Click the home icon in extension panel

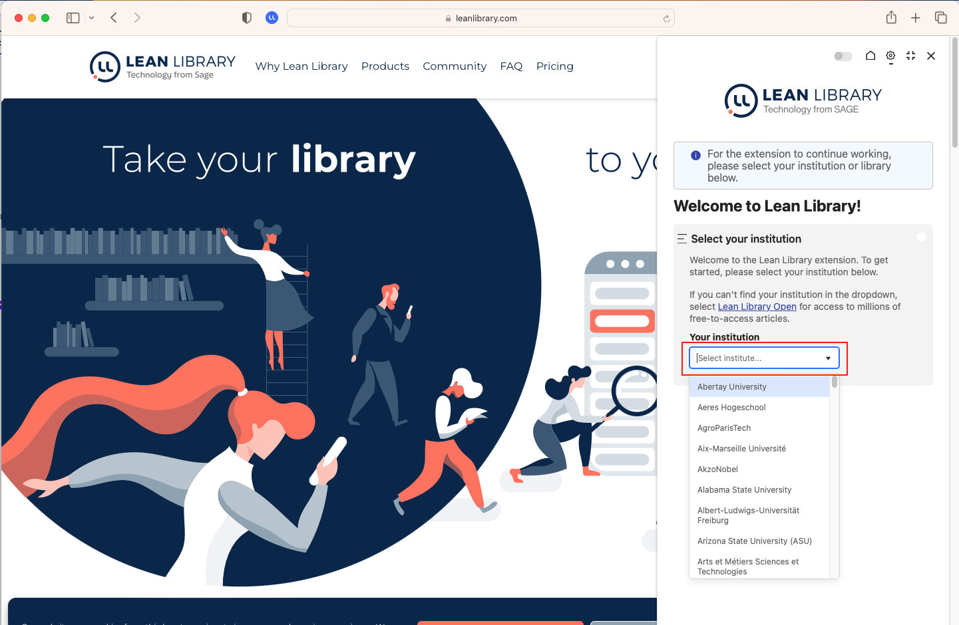coord(870,56)
